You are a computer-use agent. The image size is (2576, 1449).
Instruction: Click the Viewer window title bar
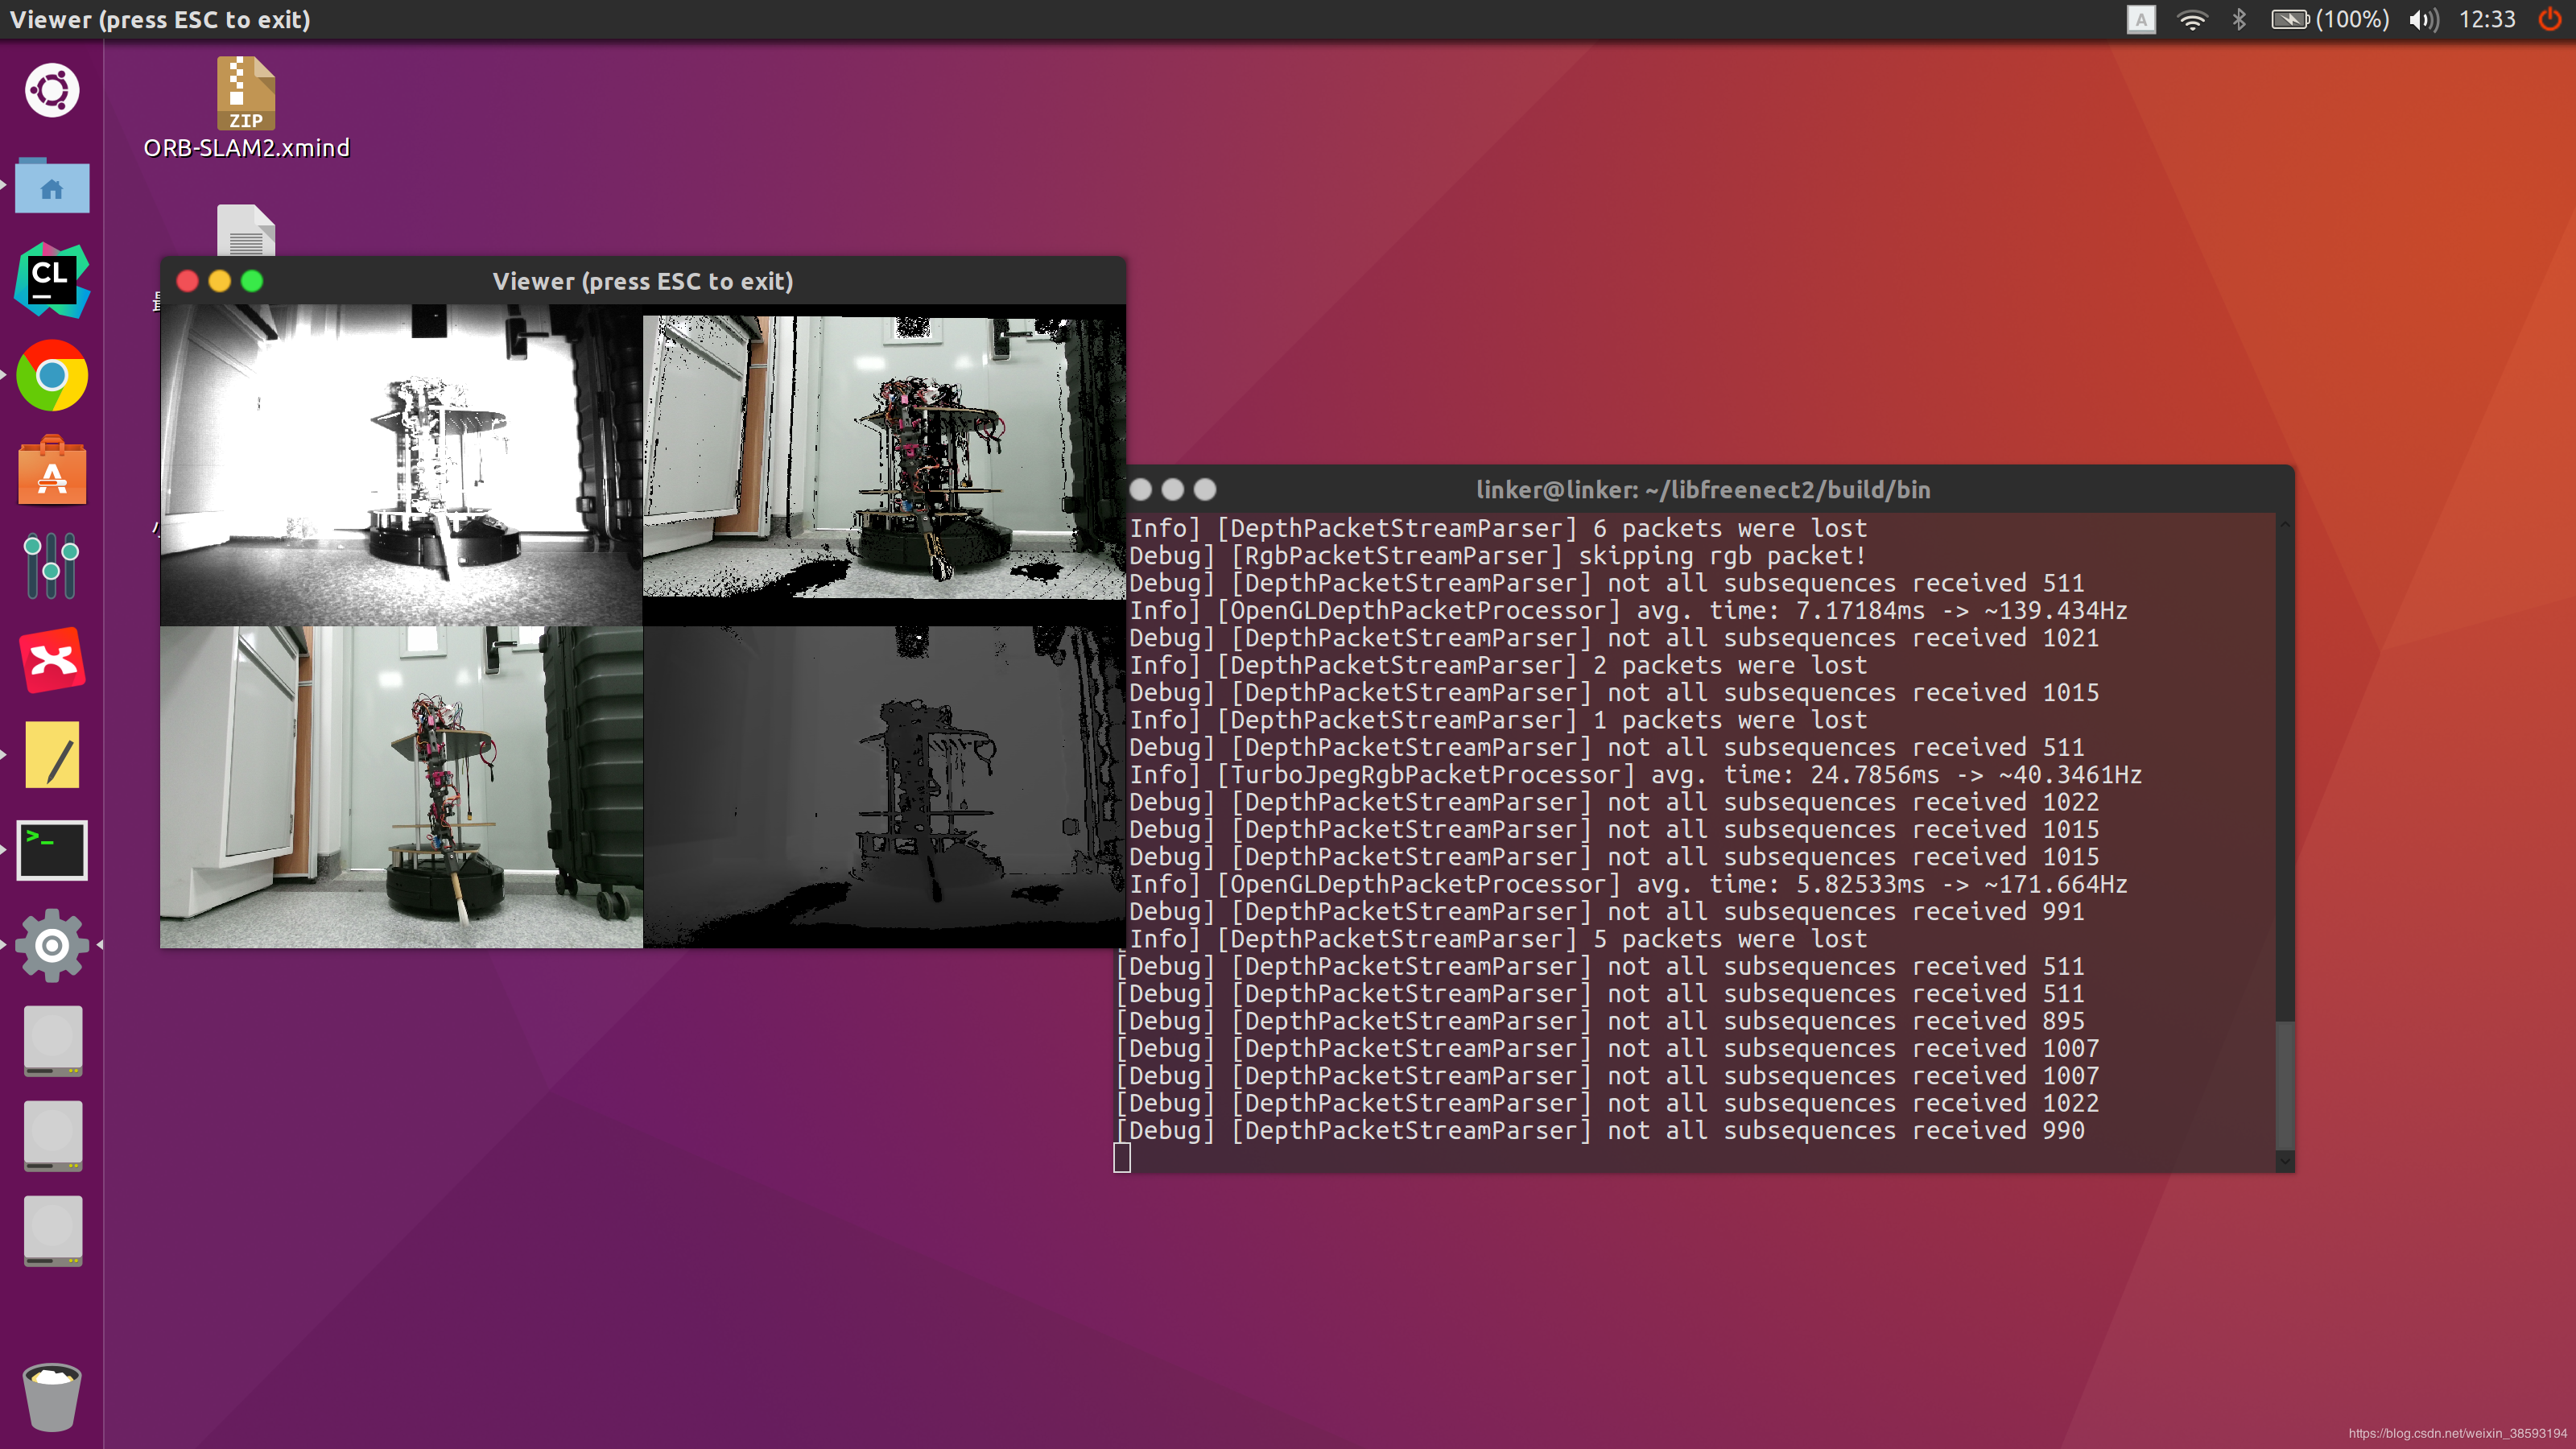pyautogui.click(x=643, y=281)
